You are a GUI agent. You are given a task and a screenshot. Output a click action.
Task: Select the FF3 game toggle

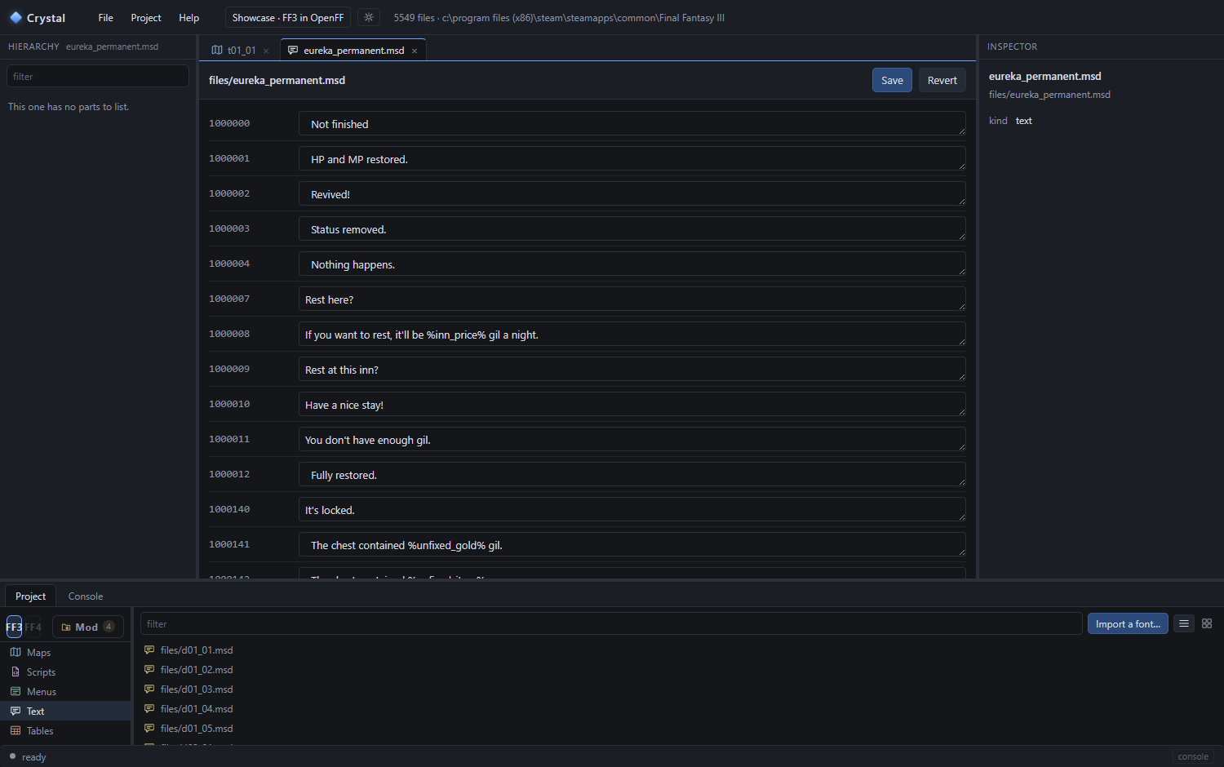tap(14, 627)
